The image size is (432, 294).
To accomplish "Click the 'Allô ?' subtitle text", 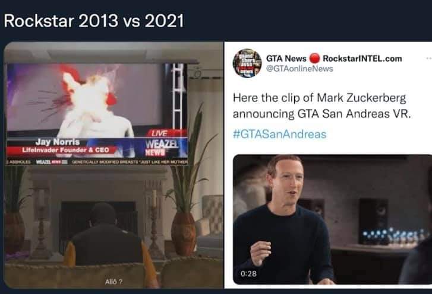I will point(113,282).
